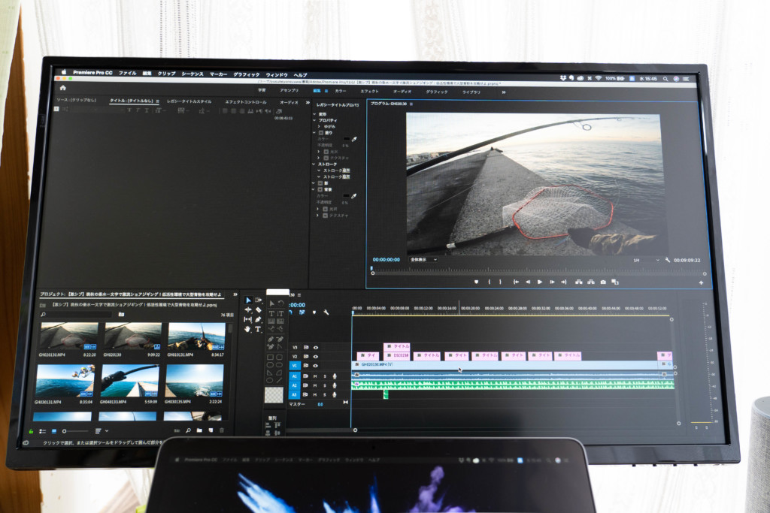Export frame with camera icon
The height and width of the screenshot is (513, 770).
603,282
